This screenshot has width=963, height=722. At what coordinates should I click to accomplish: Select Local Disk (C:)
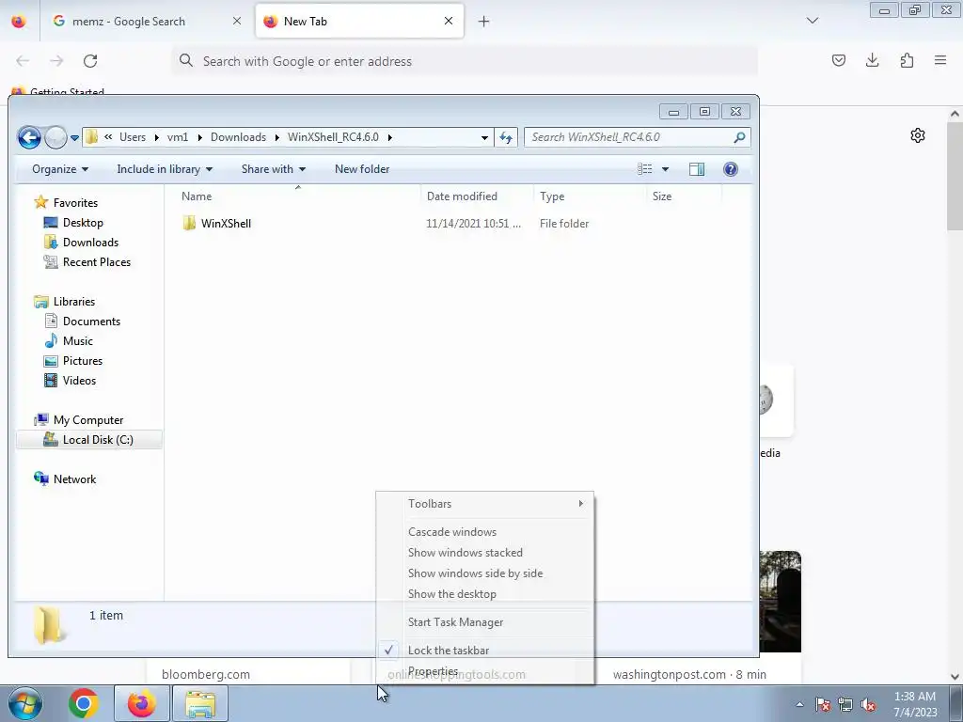88,440
